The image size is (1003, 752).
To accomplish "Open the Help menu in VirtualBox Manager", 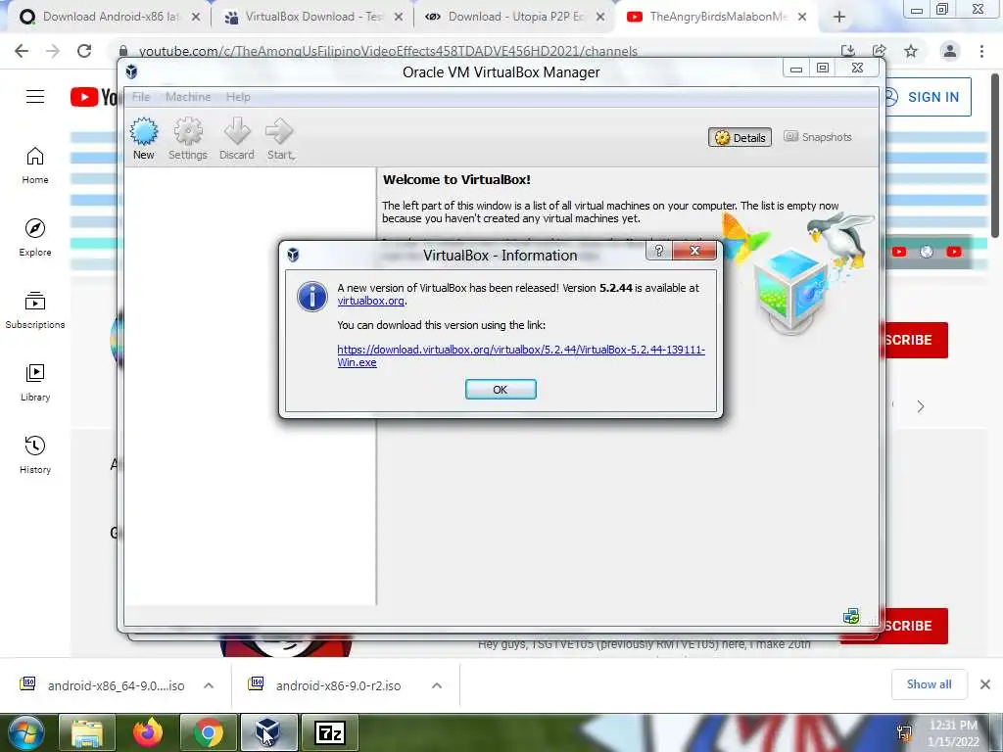I will click(x=238, y=97).
